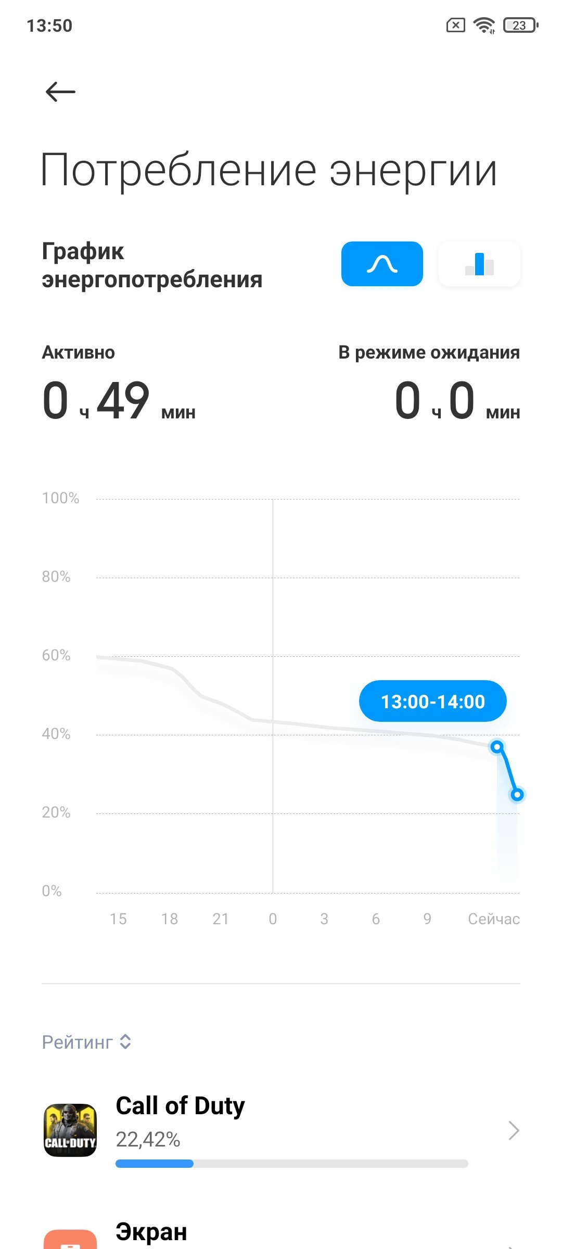Tap the SIM missing status icon
Screen dimensions: 562x1249
(x=456, y=25)
